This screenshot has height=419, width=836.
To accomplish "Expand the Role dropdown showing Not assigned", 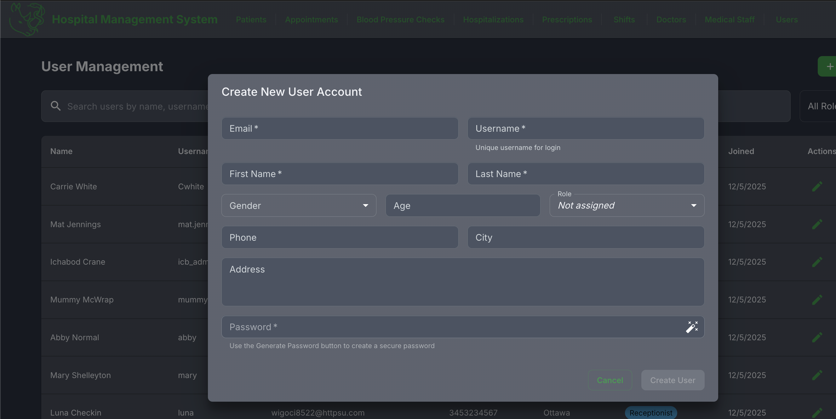I will coord(626,205).
